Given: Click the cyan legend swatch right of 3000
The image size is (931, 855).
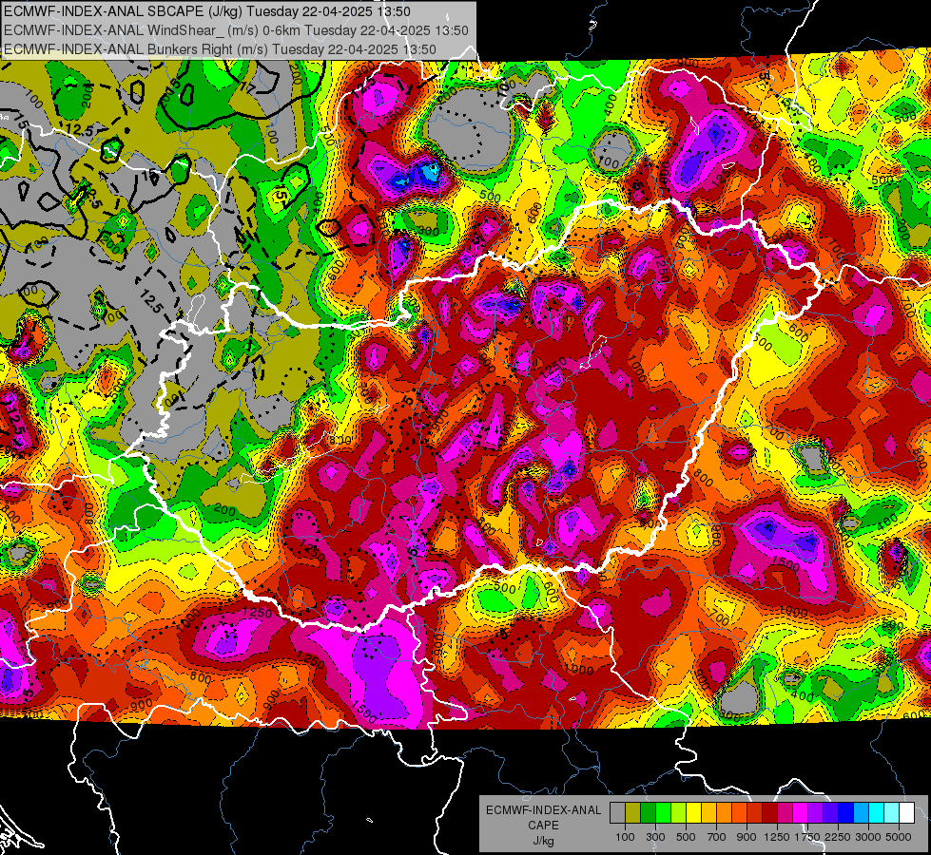Looking at the screenshot, I should [x=877, y=812].
